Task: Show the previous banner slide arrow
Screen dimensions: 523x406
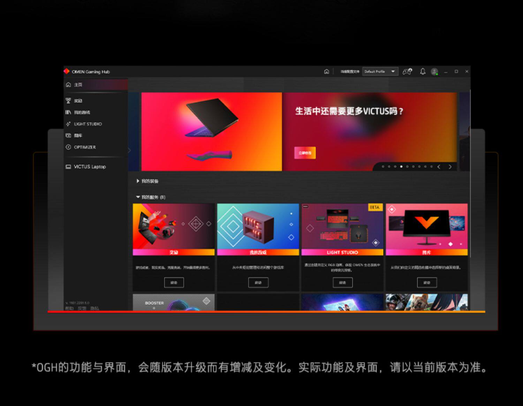Action: [439, 167]
